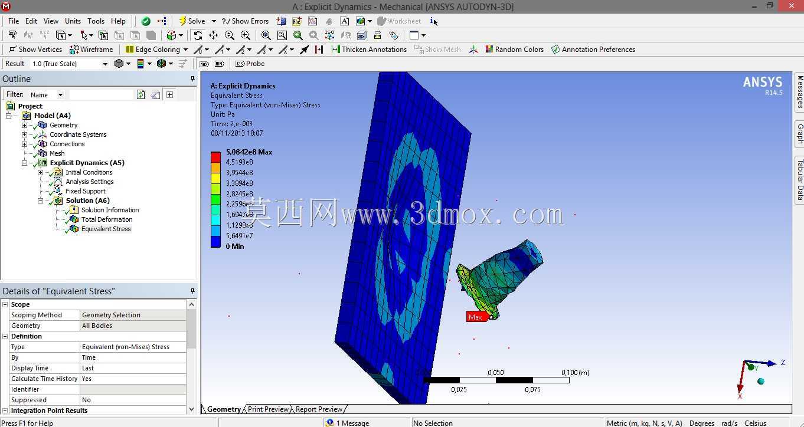Select Total Deformation in the tree

click(x=107, y=219)
